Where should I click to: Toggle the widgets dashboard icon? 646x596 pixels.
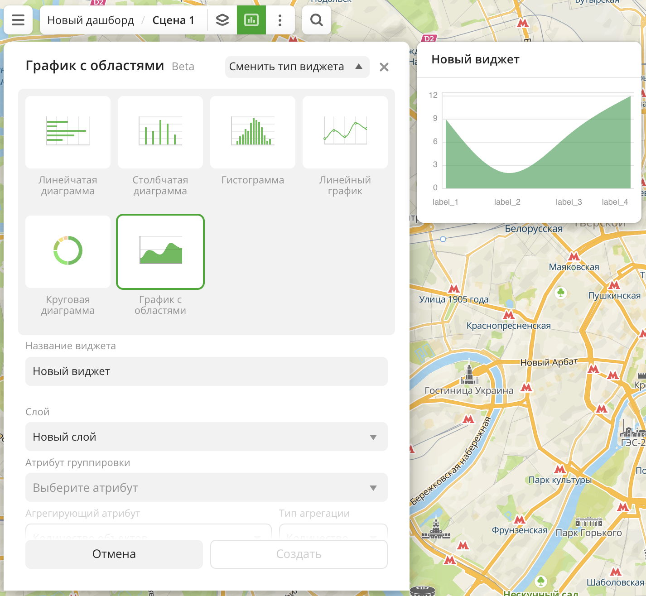pyautogui.click(x=251, y=20)
